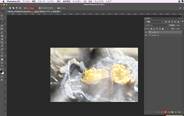This screenshot has width=184, height=116.
Task: Select the Pen tool
Action: [x=2, y=49]
